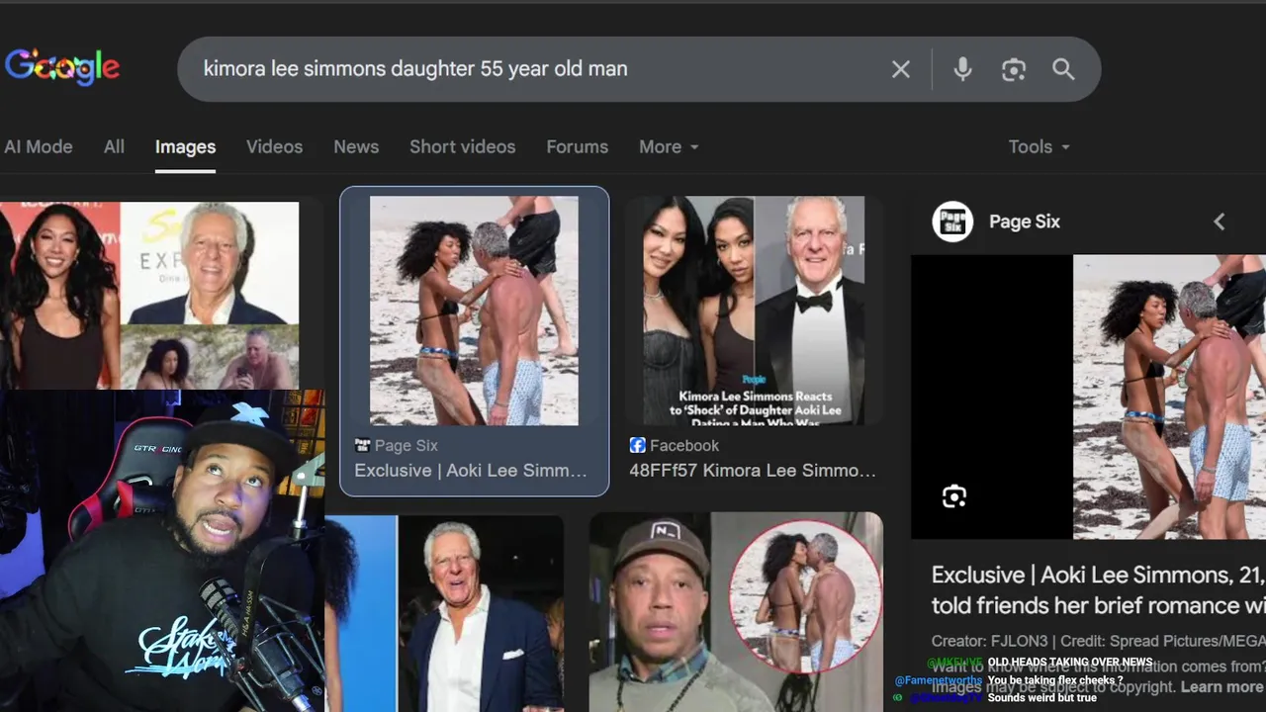Collapse side panel with the back chevron
The height and width of the screenshot is (712, 1266).
(x=1220, y=222)
